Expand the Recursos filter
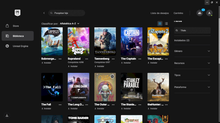Image resolution: width=220 pixels, height=123 pixels. click(x=192, y=63)
